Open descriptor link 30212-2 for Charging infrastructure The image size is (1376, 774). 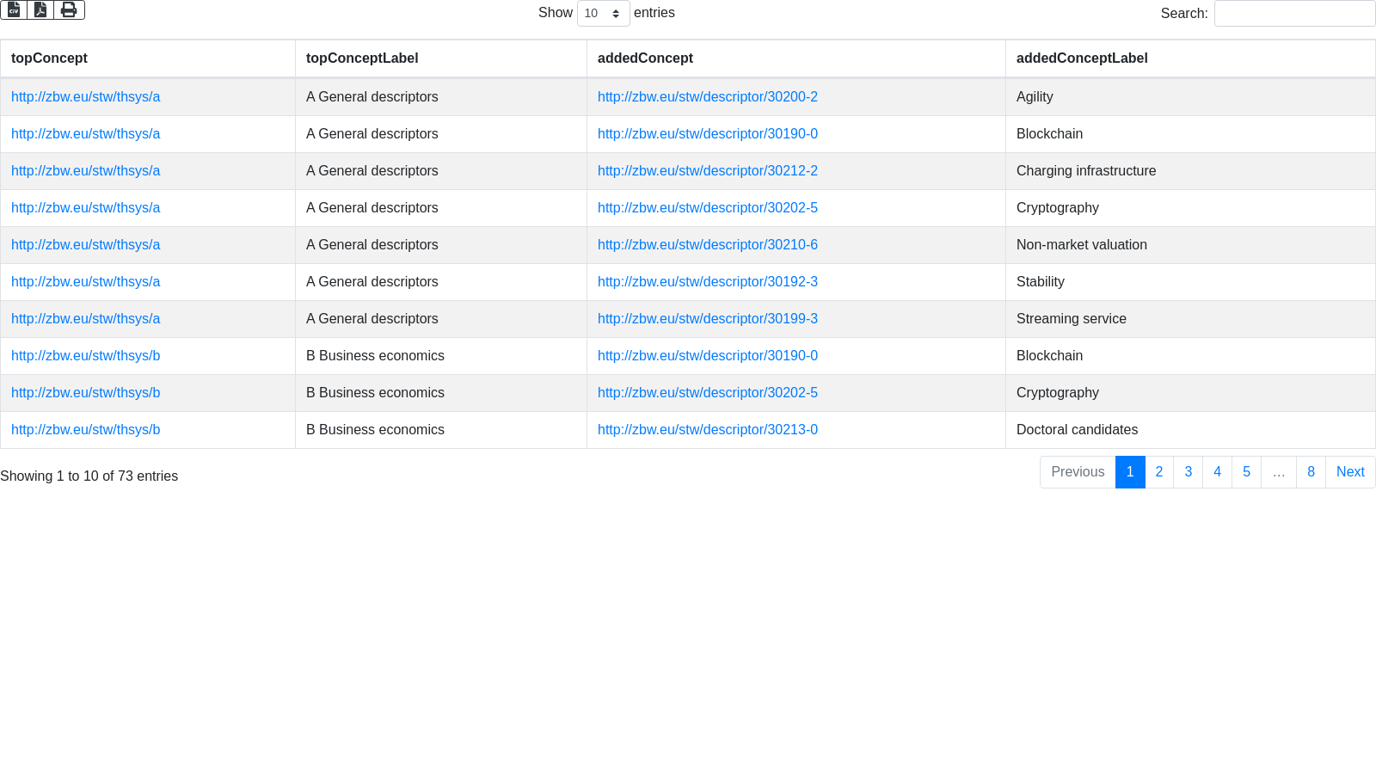pos(707,171)
